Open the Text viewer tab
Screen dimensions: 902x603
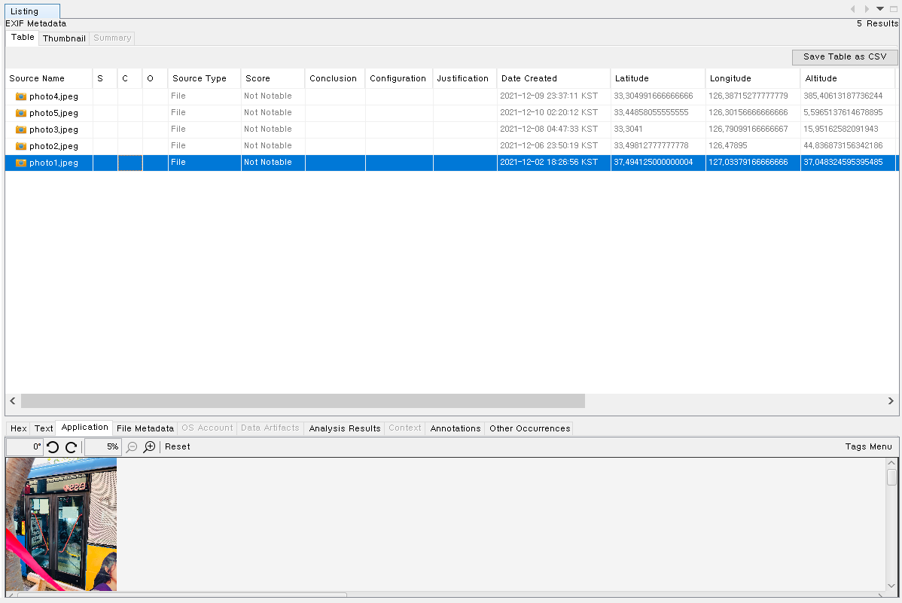(x=44, y=428)
